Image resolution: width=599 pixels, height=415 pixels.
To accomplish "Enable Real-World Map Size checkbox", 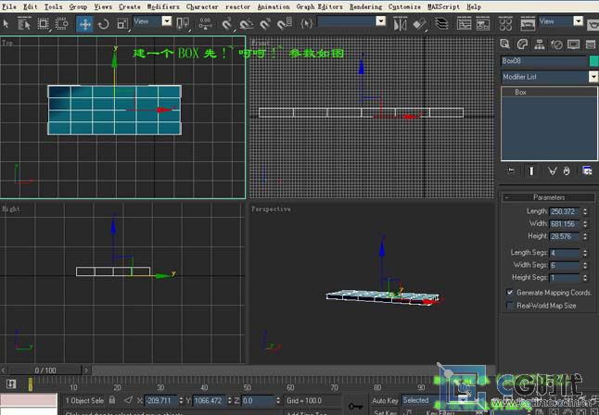I will pos(510,306).
